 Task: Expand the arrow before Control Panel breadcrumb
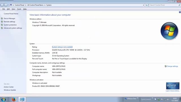[x=13, y=5]
